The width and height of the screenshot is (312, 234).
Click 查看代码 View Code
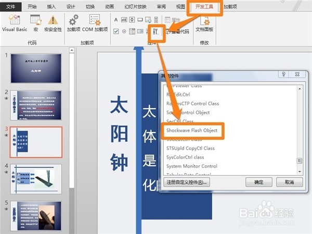[x=177, y=31]
